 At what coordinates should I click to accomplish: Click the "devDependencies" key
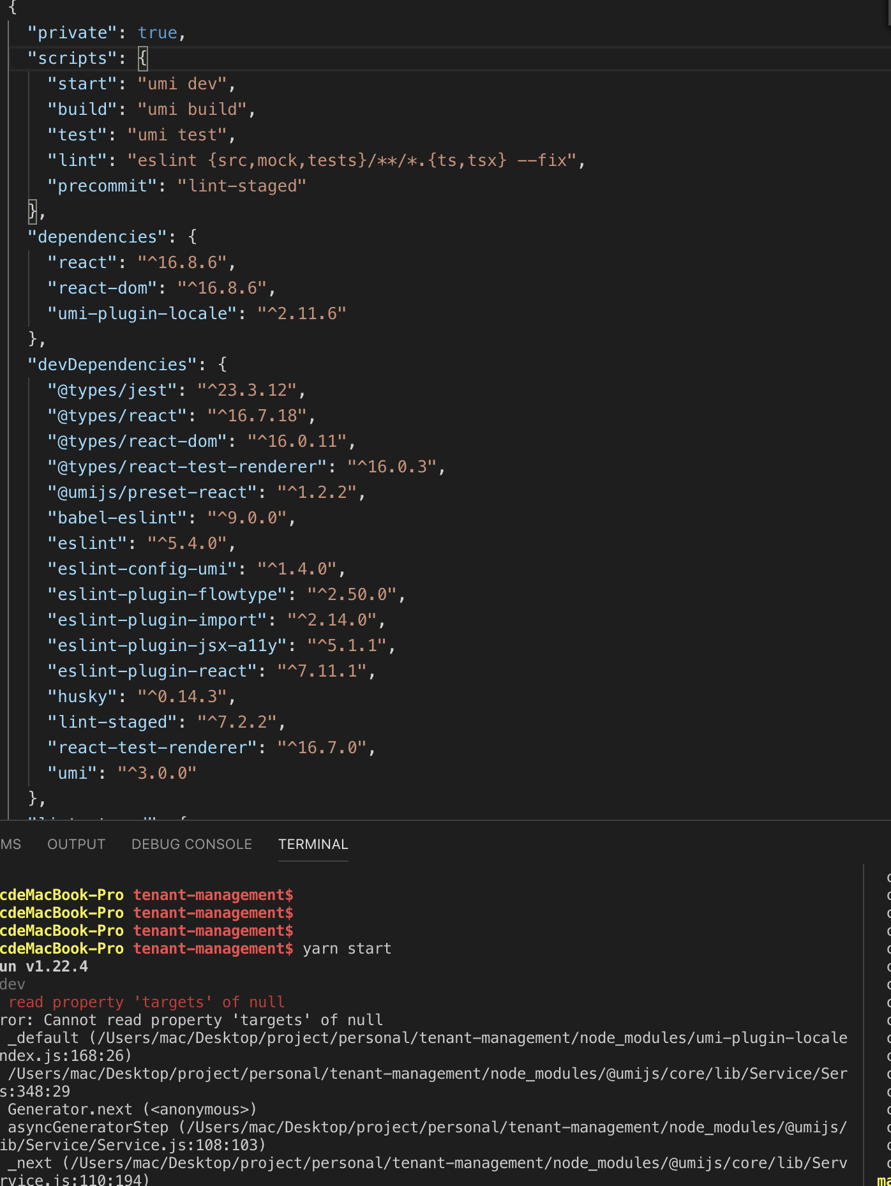(x=112, y=364)
